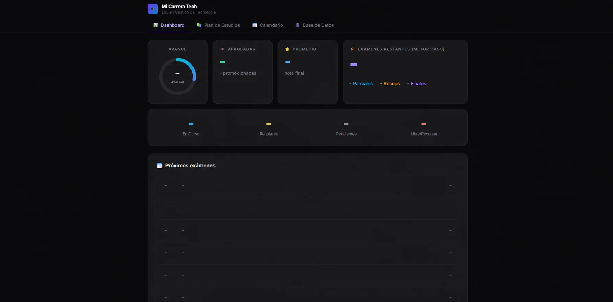This screenshot has height=302, width=613.
Task: Click the Regulares stat
Action: point(269,129)
